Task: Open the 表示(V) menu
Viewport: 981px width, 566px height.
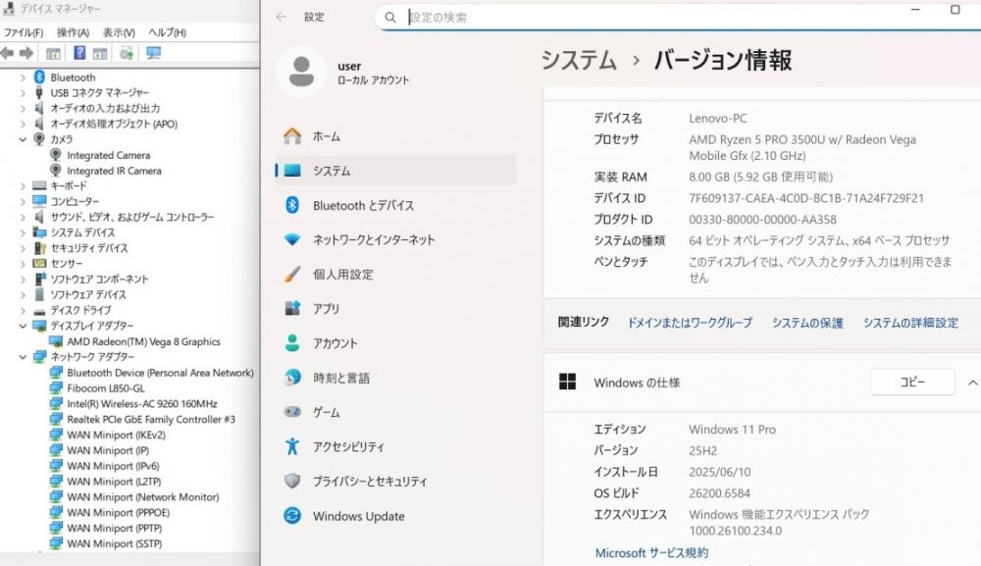Action: [x=119, y=32]
